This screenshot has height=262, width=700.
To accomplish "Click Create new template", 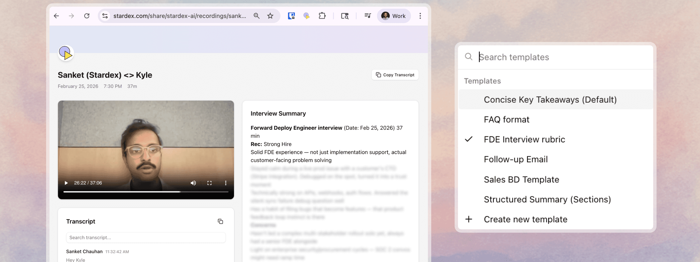I will pyautogui.click(x=556, y=219).
